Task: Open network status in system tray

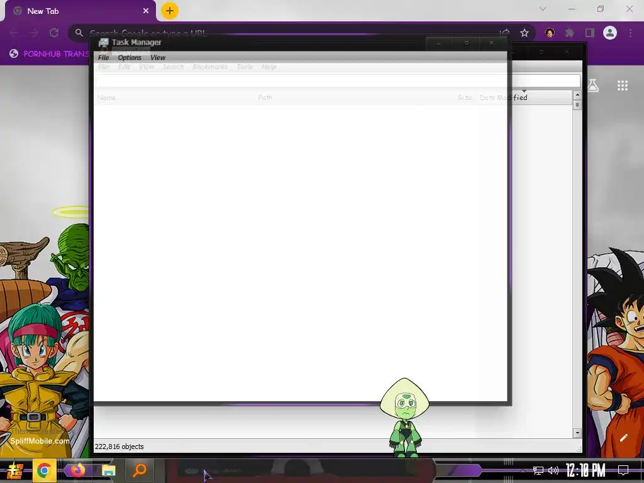Action: point(538,470)
